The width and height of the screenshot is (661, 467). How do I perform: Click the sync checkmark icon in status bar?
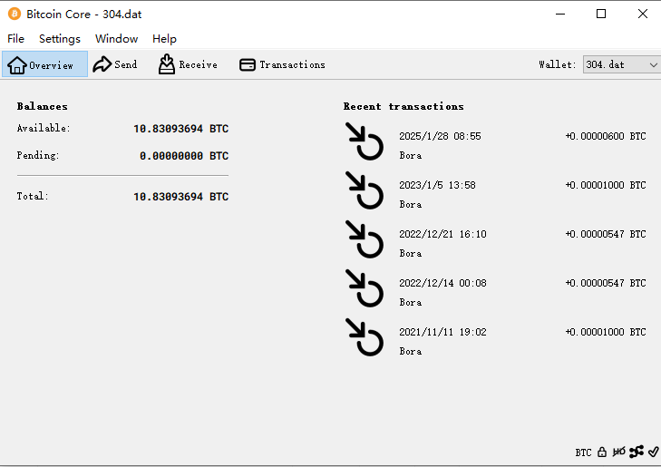click(653, 452)
